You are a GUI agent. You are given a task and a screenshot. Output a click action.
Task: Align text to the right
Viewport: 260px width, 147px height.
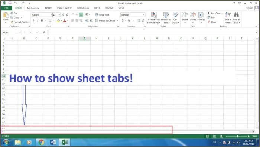click(x=81, y=20)
